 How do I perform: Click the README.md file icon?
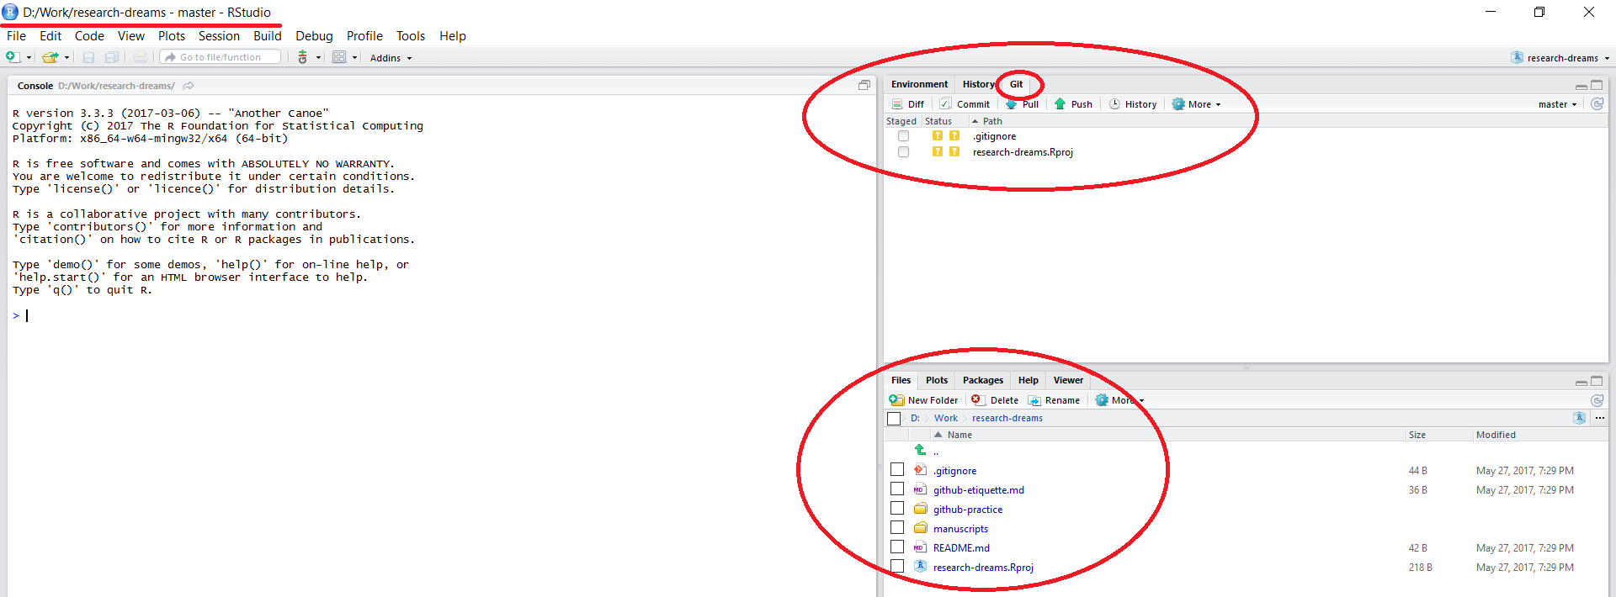click(x=921, y=547)
